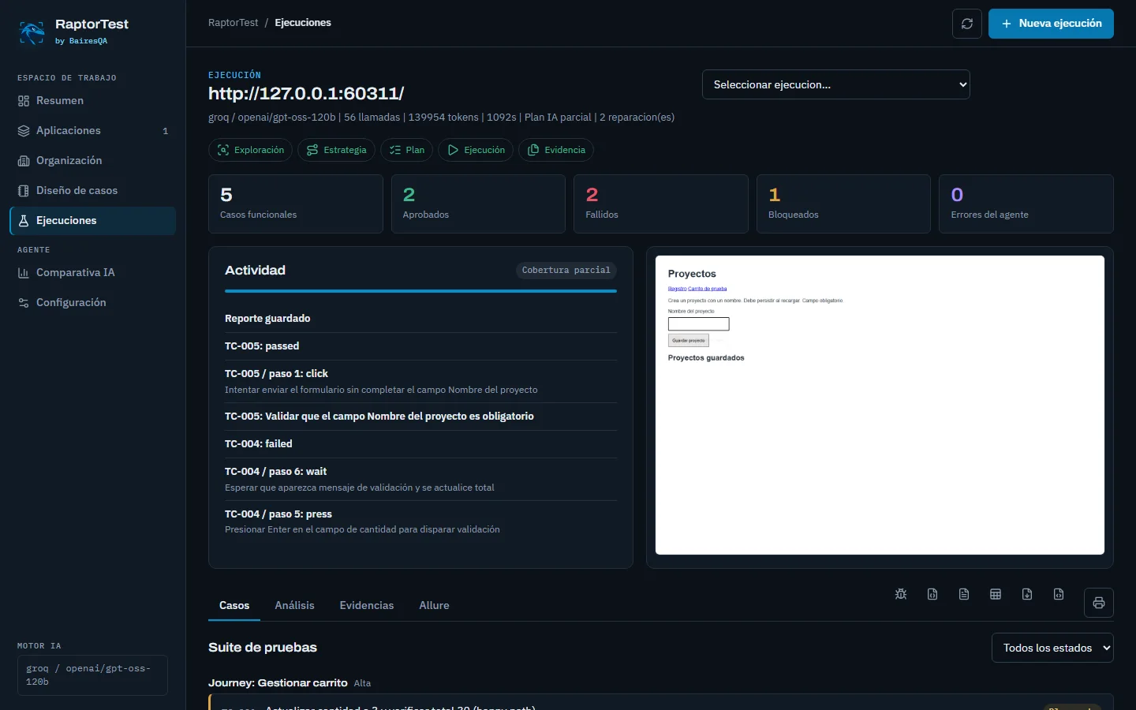The width and height of the screenshot is (1136, 710).
Task: Click the bug report icon
Action: point(901,594)
